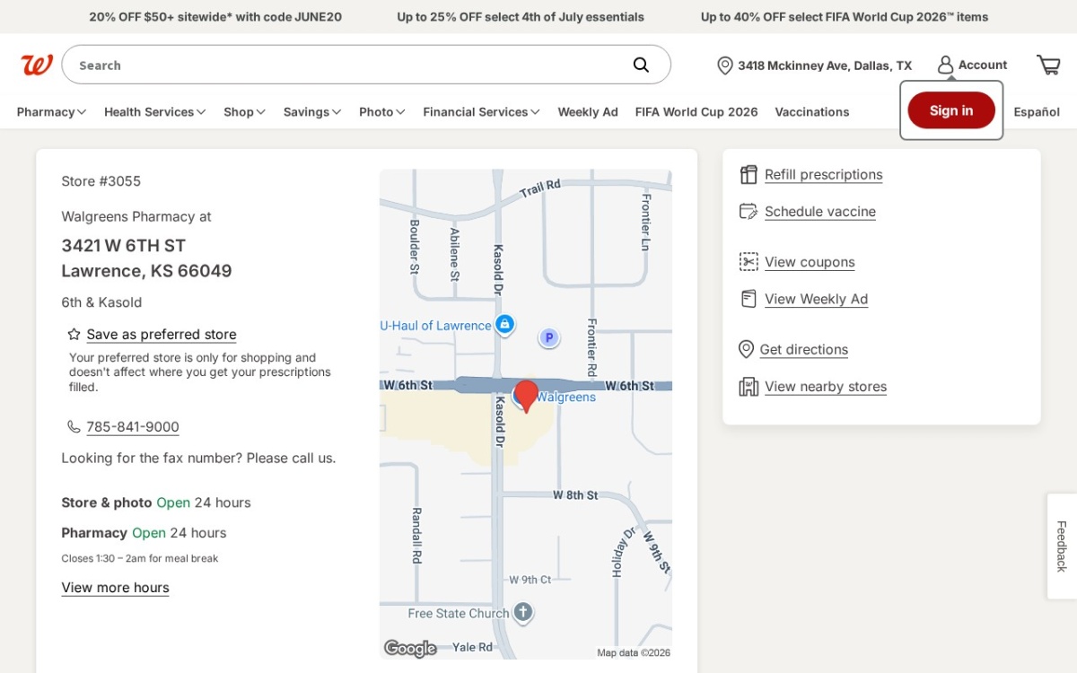Image resolution: width=1077 pixels, height=673 pixels.
Task: Click the View Weekly Ad icon
Action: [x=749, y=299]
